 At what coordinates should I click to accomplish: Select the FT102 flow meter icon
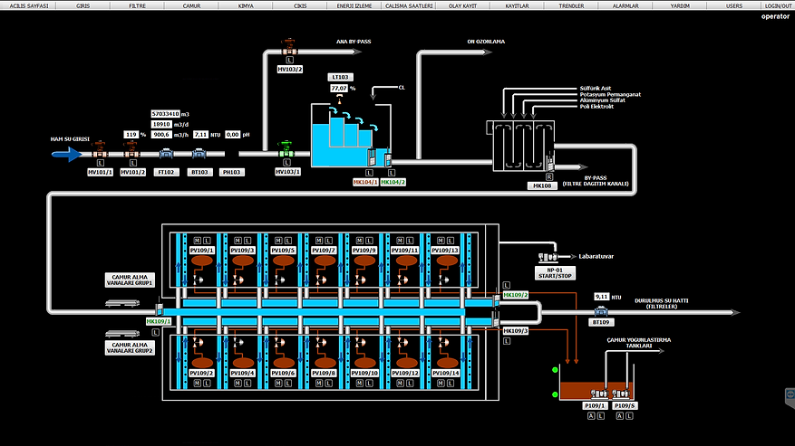coord(166,154)
